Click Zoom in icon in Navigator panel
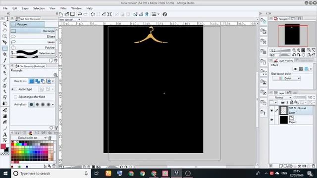This screenshot has width=317, height=178. pyautogui.click(x=299, y=50)
